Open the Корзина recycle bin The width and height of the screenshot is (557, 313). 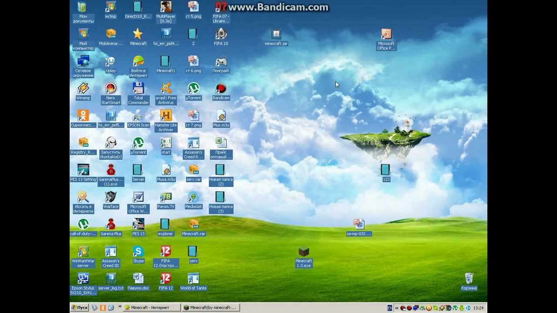pos(469,279)
